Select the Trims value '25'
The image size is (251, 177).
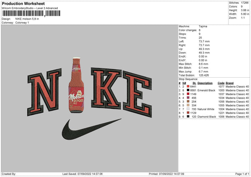coord(200,38)
